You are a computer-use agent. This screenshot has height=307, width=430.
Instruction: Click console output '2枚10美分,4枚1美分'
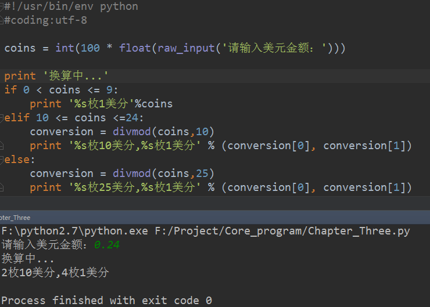55,272
